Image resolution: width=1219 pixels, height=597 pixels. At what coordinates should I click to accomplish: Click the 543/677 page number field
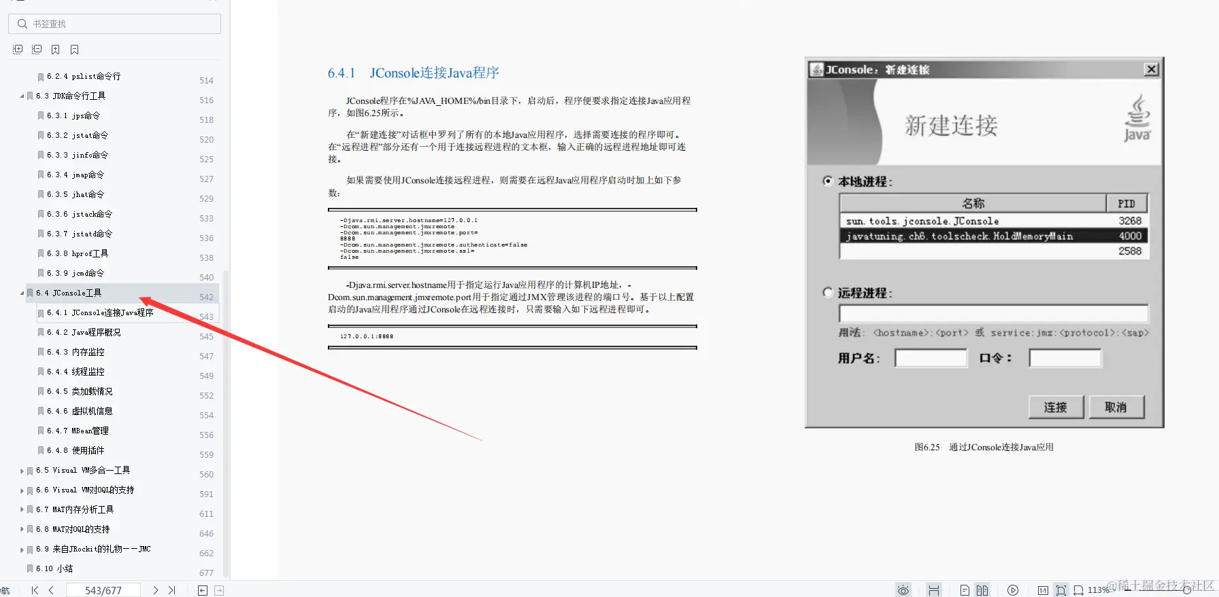[103, 590]
